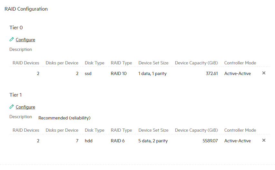
Task: Click Tier 1 Controller Mode column header
Action: [240, 130]
